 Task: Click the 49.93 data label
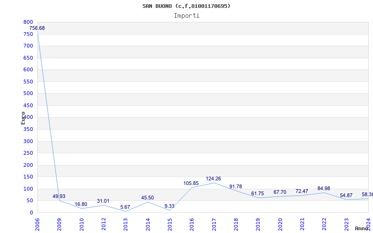pyautogui.click(x=59, y=196)
